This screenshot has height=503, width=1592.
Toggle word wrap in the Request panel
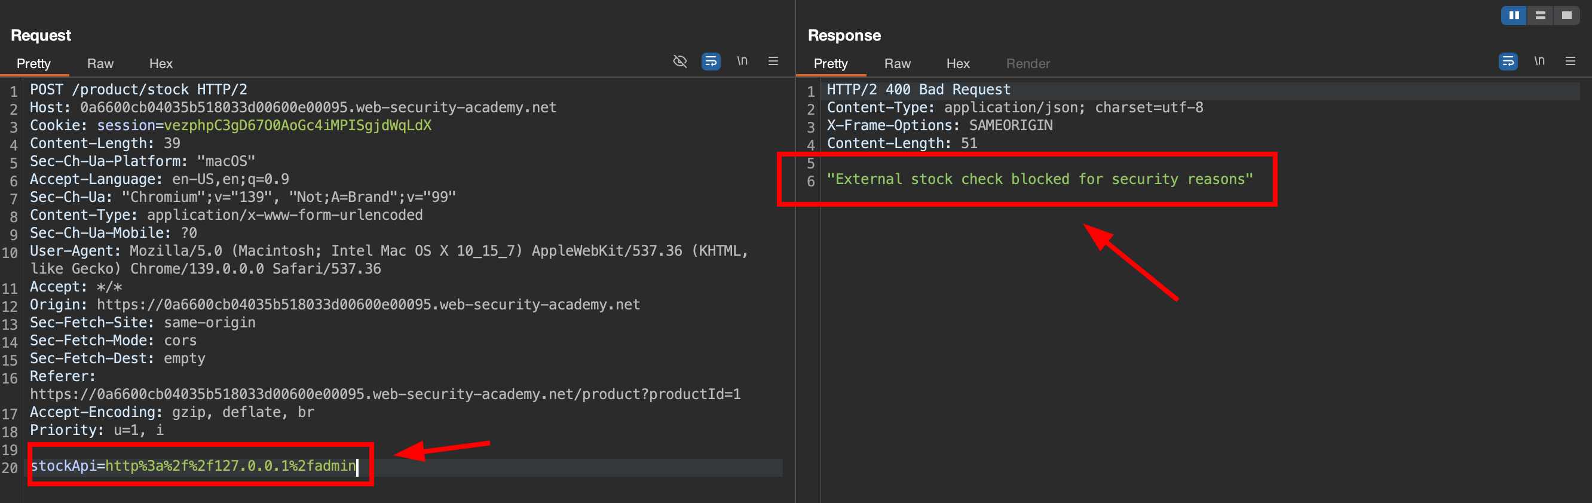[711, 61]
